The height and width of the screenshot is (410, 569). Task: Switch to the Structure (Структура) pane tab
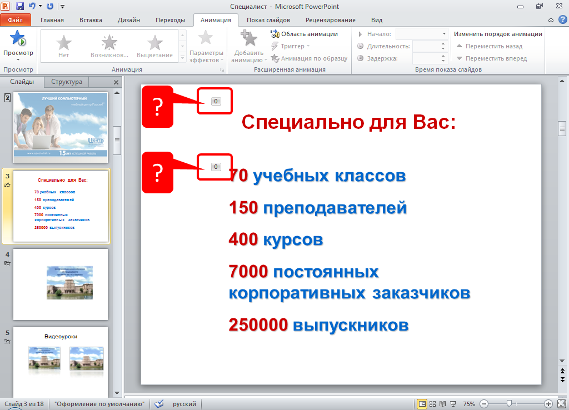[x=67, y=82]
